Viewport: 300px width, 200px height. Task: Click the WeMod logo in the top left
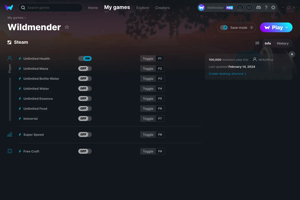pos(9,7)
